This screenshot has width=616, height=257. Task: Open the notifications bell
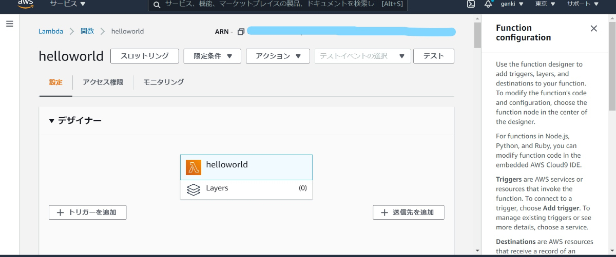coord(488,4)
